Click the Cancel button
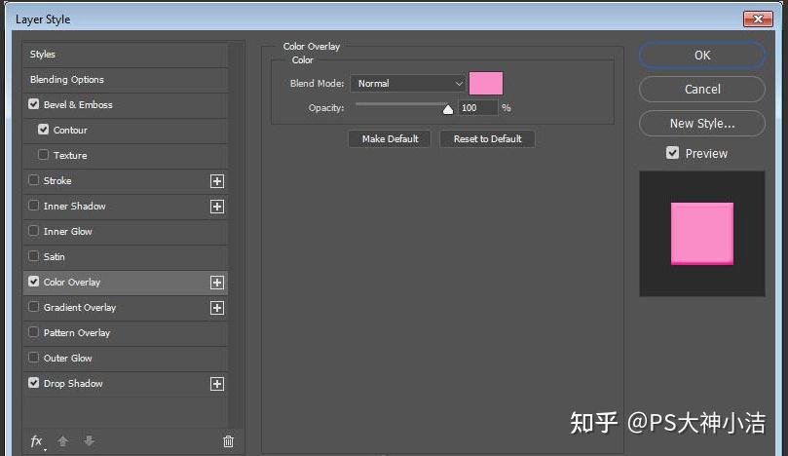Image resolution: width=788 pixels, height=456 pixels. coord(702,89)
